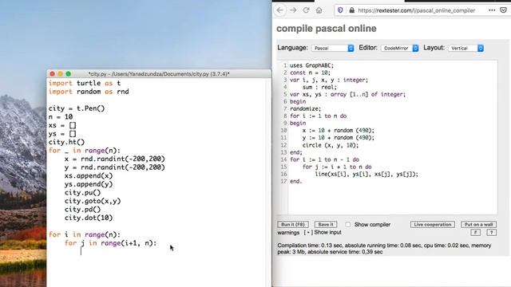
Task: Click 'ys.append(y)' line in city.py
Action: tap(89, 184)
